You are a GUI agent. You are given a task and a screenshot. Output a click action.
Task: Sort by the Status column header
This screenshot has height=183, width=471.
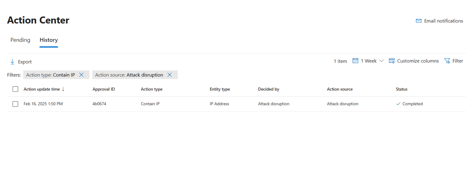click(x=401, y=89)
